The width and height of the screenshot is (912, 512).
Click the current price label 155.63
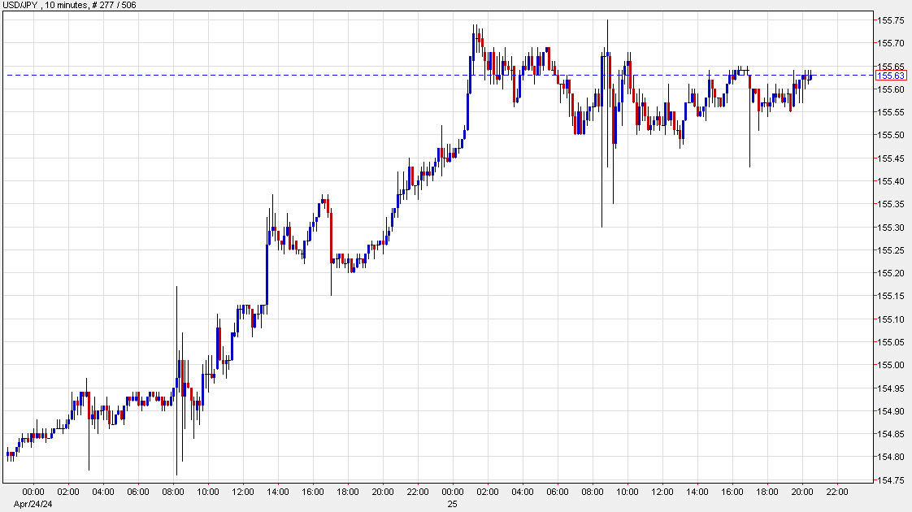coord(891,76)
